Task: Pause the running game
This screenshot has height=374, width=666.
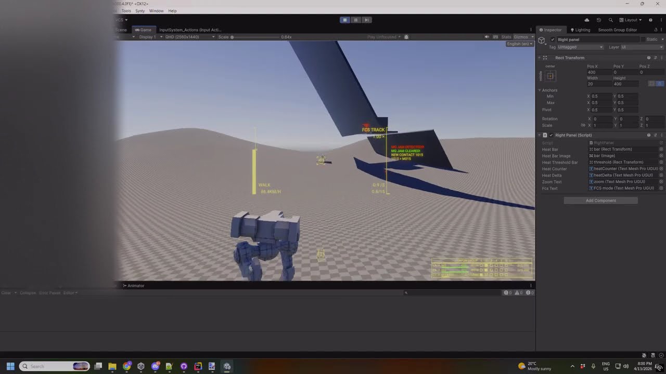Action: (x=356, y=20)
